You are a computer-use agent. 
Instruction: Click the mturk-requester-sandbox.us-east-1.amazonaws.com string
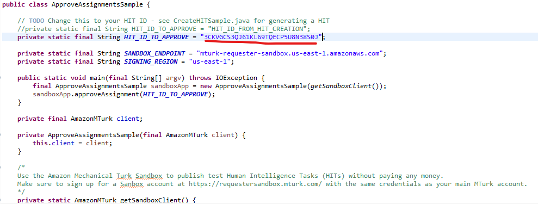tap(290, 53)
